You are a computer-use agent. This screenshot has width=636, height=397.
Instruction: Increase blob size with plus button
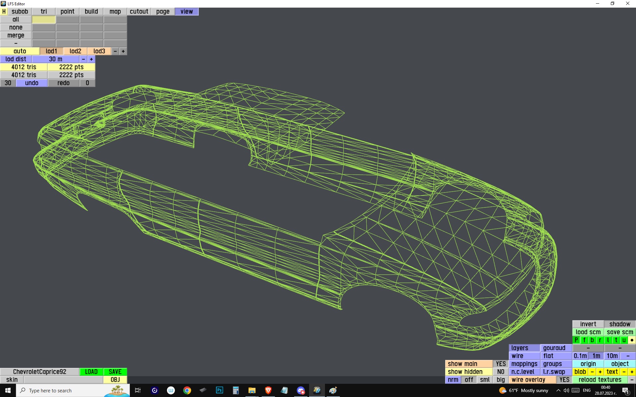coord(600,372)
